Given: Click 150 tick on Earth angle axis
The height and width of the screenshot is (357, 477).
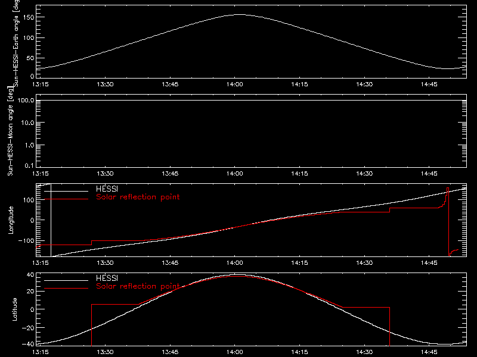Looking at the screenshot, I should tap(30, 17).
